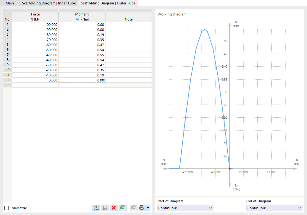This screenshot has height=215, width=307.
Task: Select row header number 13
Action: coord(8,85)
